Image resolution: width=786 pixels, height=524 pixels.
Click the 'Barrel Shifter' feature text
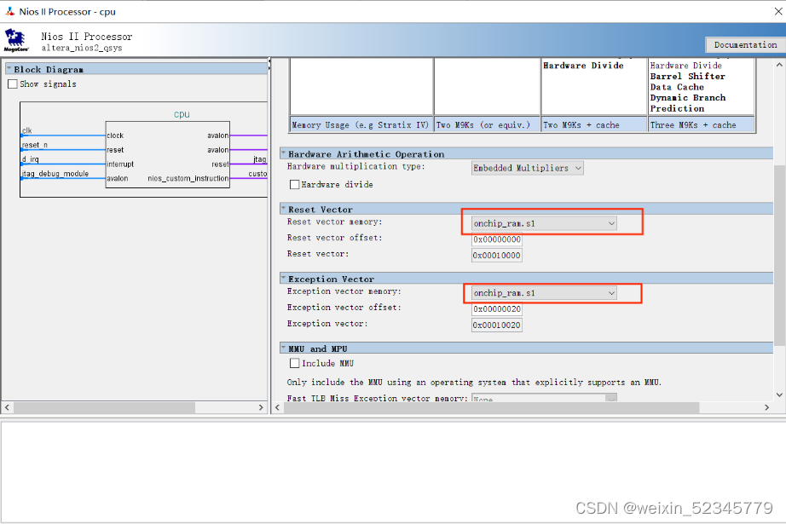[x=688, y=76]
